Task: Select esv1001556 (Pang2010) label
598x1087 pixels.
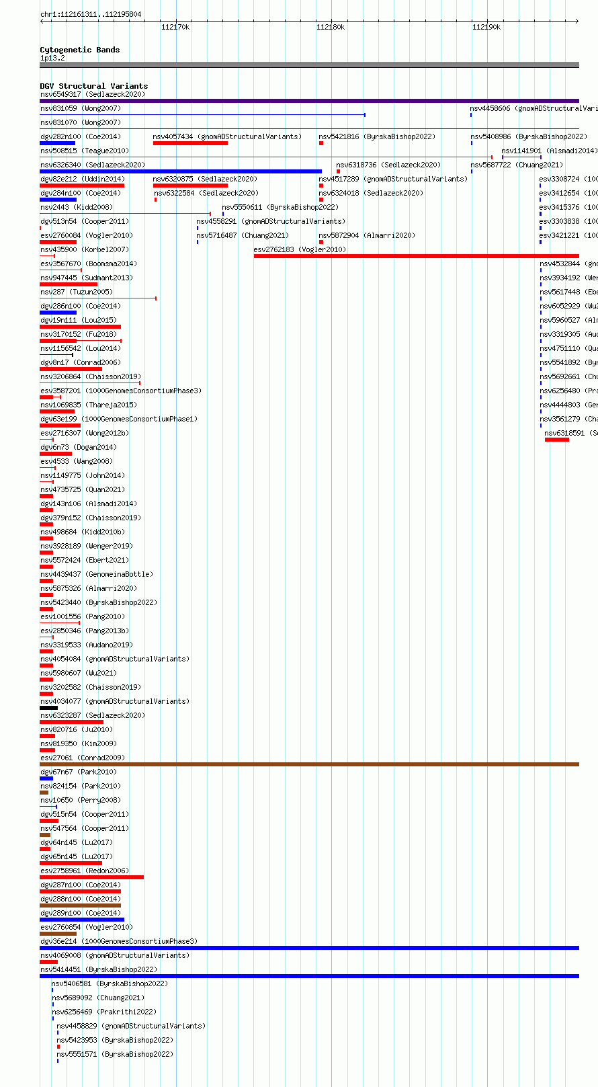Action: 83,616
